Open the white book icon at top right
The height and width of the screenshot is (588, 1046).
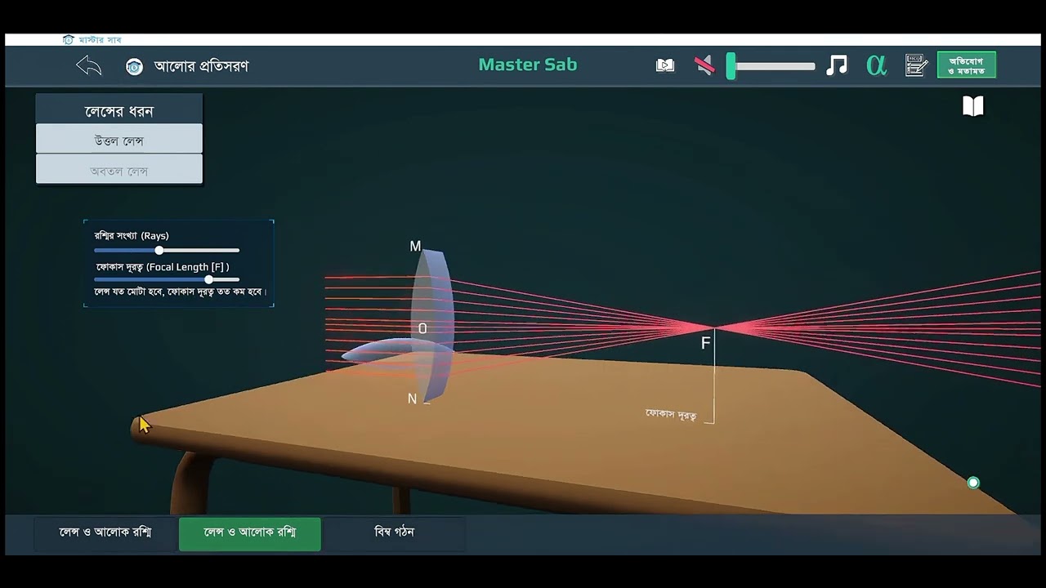pyautogui.click(x=972, y=106)
